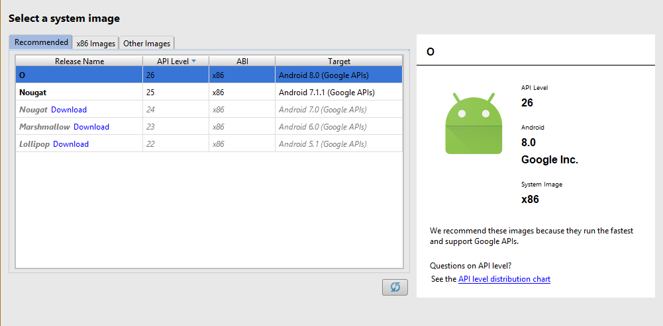
Task: Select the O release row
Action: click(209, 75)
